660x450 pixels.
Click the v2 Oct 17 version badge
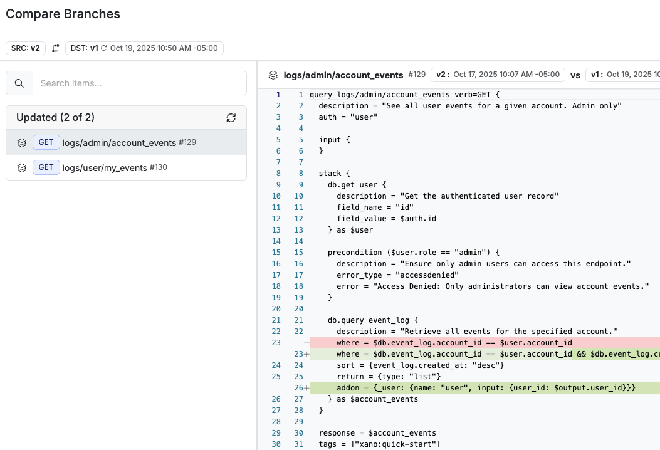pos(498,75)
